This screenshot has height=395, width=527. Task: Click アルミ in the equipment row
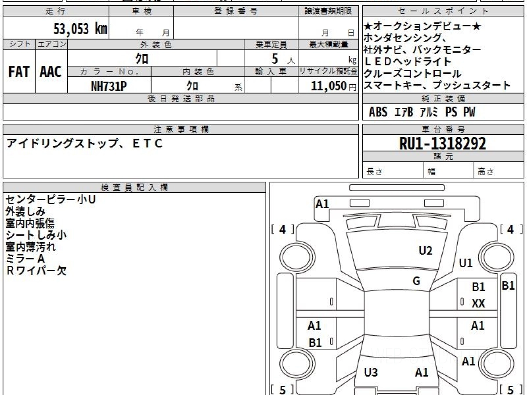pos(429,112)
